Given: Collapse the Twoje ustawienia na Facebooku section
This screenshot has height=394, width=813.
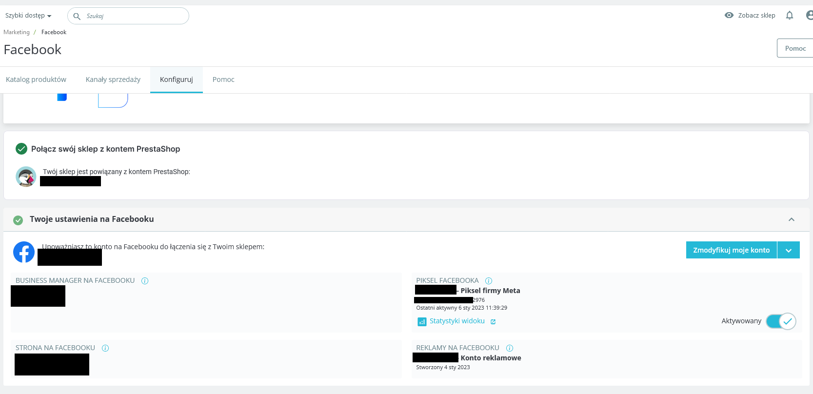Looking at the screenshot, I should coord(792,219).
